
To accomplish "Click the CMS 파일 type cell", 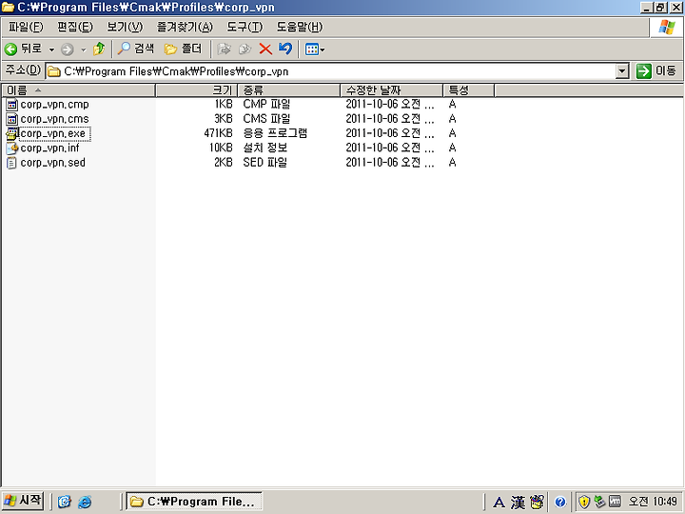I will 266,118.
